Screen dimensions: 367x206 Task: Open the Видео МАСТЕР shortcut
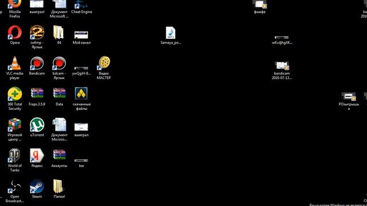click(x=104, y=68)
